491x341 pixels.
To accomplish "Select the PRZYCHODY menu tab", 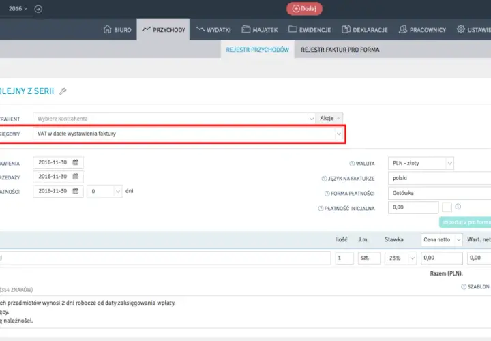I will pyautogui.click(x=163, y=30).
